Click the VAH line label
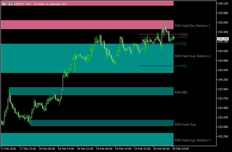 (x=183, y=37)
